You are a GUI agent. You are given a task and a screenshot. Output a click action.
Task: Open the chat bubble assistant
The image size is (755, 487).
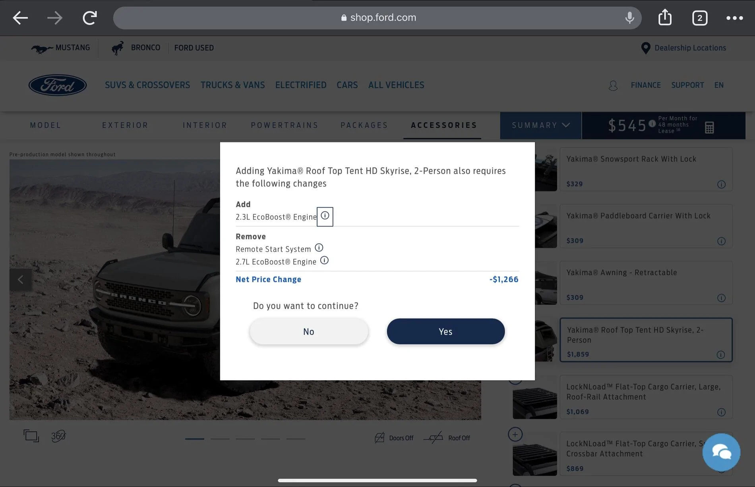(x=721, y=452)
